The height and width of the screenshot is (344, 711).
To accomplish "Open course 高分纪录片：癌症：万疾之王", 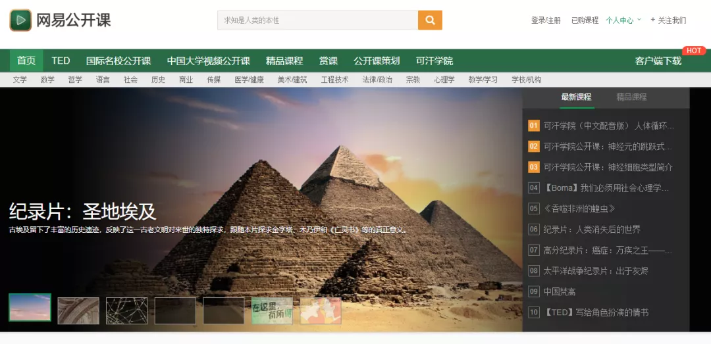I will pos(608,250).
